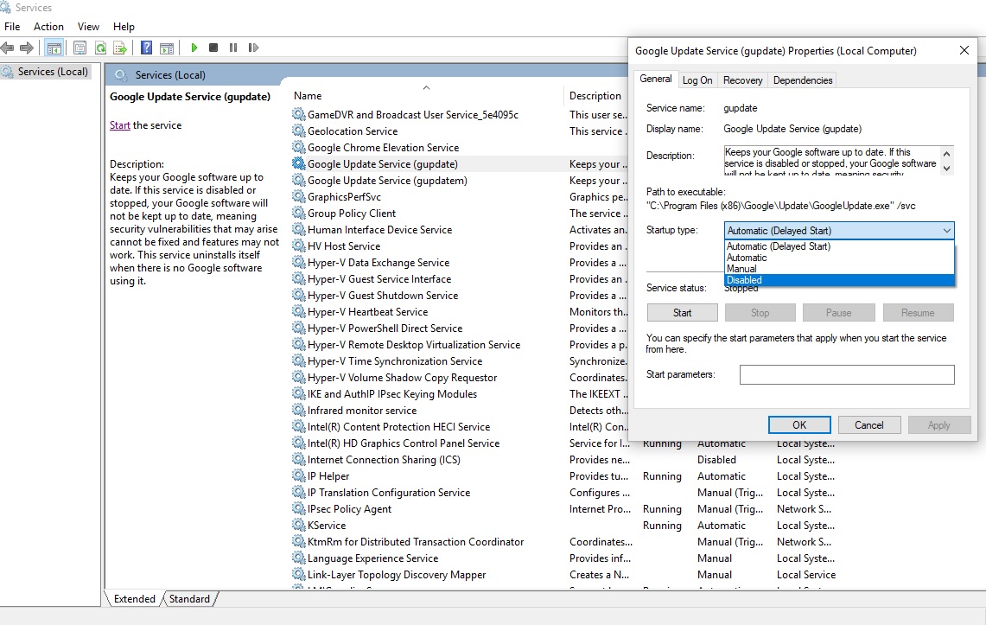
Task: Click the Help toolbar icon
Action: click(144, 48)
